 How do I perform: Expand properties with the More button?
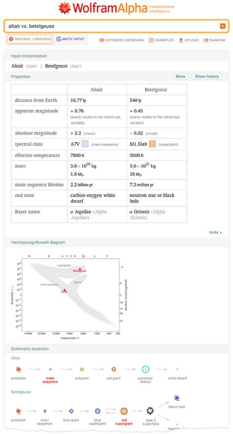click(x=180, y=76)
